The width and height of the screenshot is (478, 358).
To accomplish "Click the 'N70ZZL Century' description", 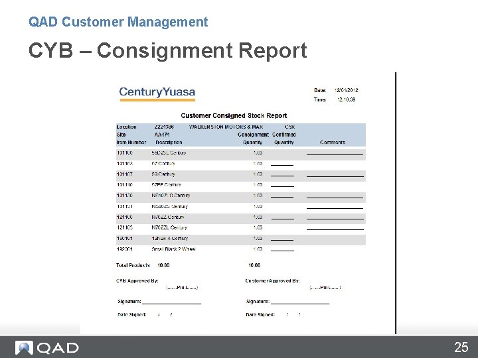I will pos(169,227).
